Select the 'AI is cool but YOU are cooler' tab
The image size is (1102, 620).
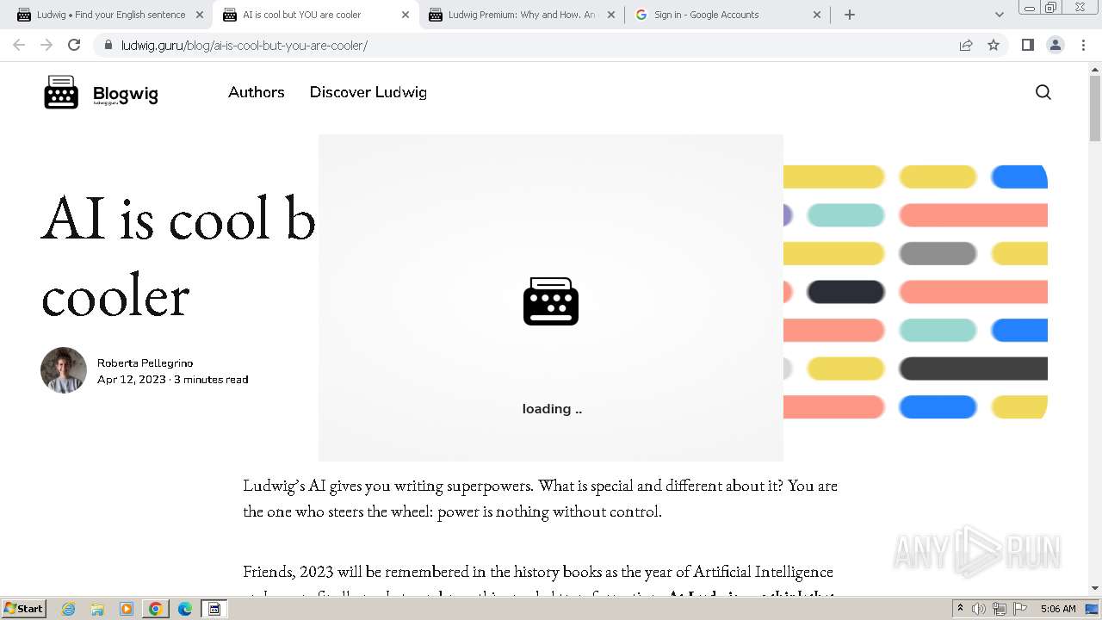point(315,15)
